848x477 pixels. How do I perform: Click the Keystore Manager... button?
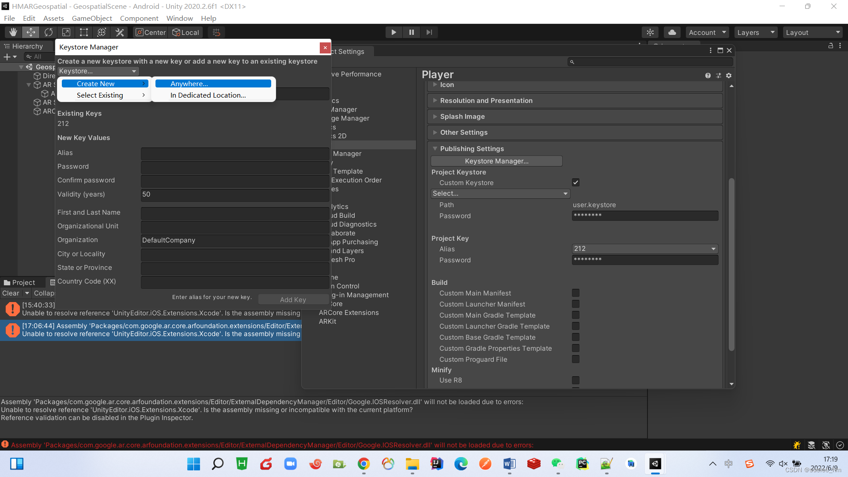tap(496, 161)
